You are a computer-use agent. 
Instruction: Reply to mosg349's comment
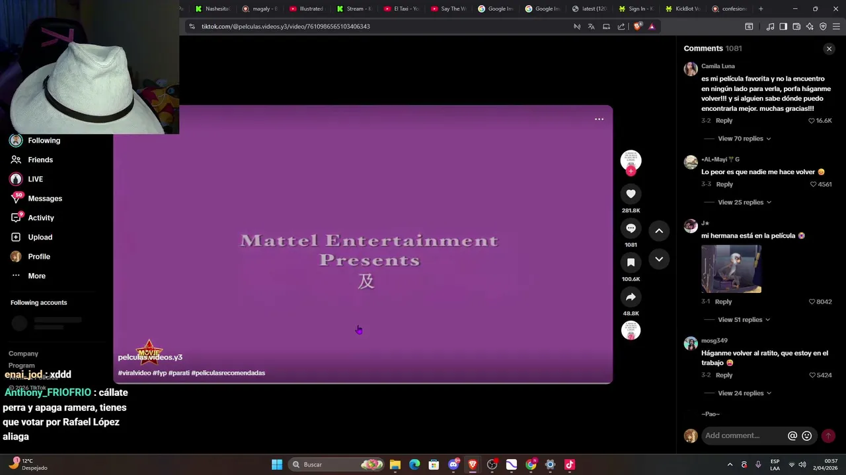(x=724, y=375)
